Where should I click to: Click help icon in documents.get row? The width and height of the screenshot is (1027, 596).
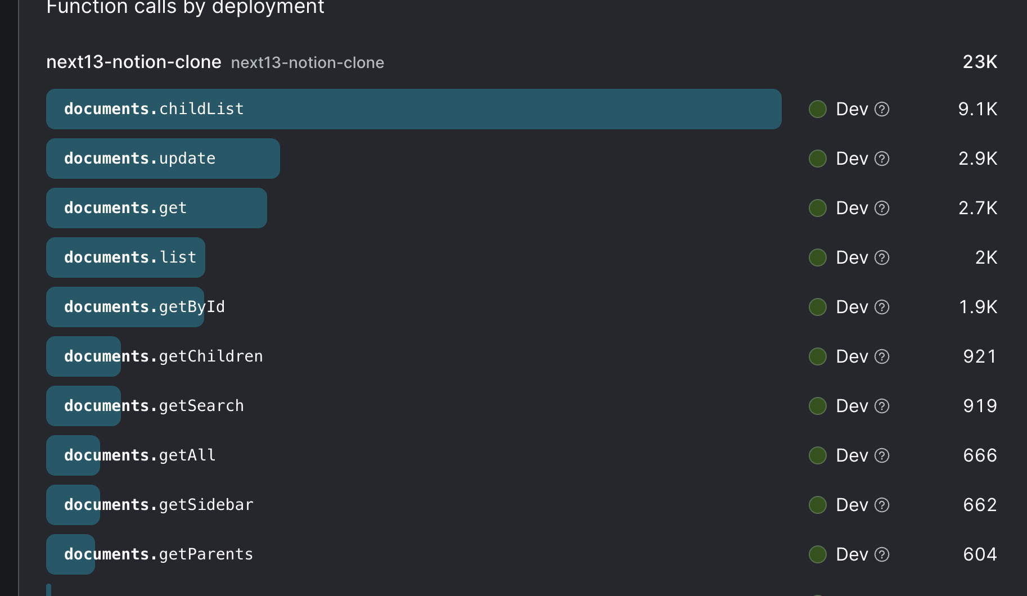pyautogui.click(x=882, y=208)
